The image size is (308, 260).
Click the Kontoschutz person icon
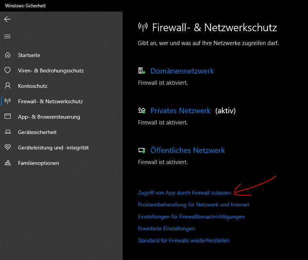click(x=7, y=86)
